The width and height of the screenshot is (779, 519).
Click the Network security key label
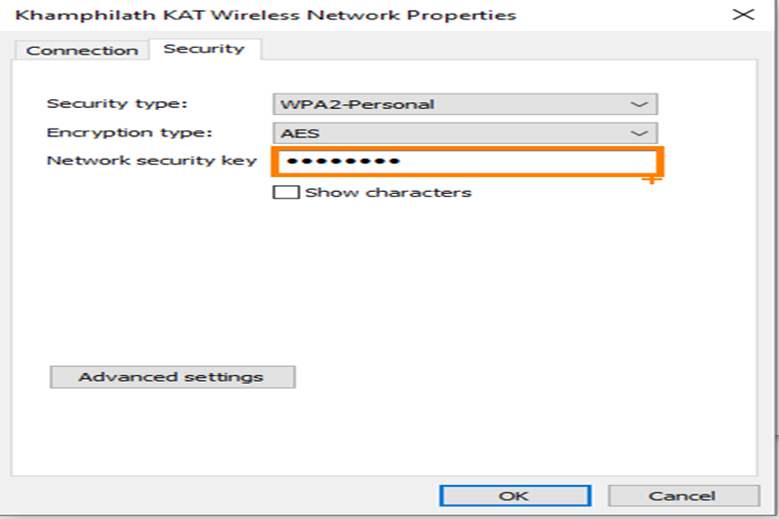[x=151, y=160]
